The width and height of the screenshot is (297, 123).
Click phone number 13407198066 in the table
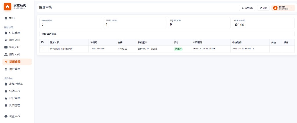click(x=97, y=49)
